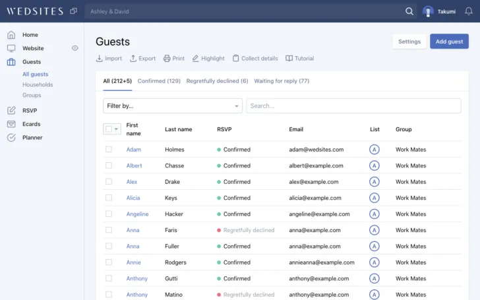Image resolution: width=480 pixels, height=300 pixels.
Task: Toggle website visibility eye icon
Action: point(75,48)
